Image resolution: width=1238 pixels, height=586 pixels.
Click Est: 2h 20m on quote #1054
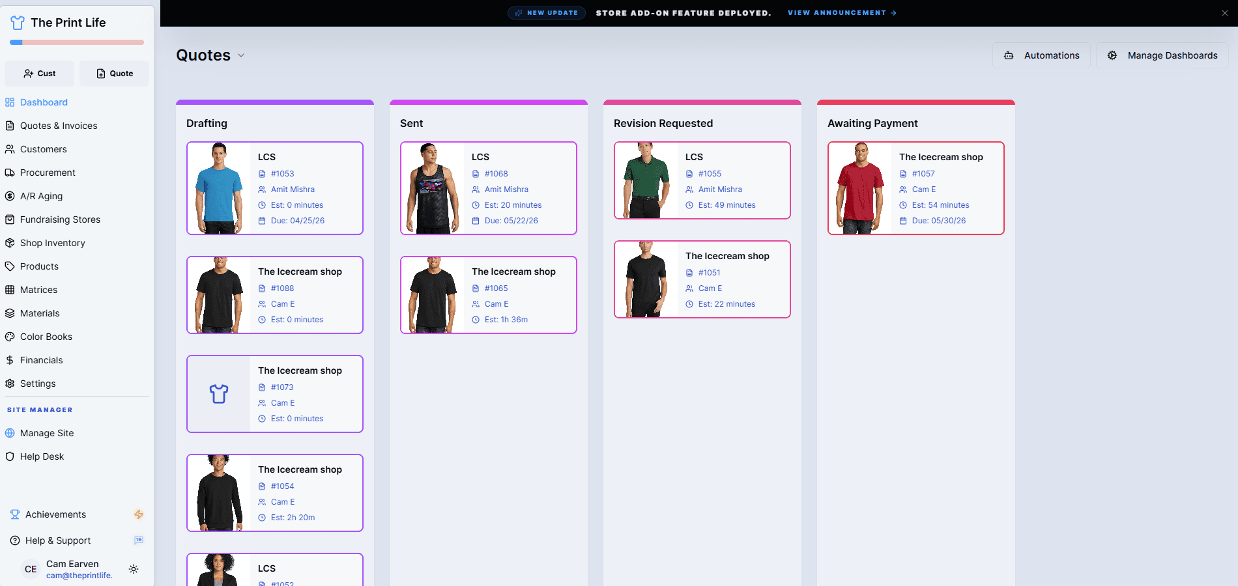[293, 518]
